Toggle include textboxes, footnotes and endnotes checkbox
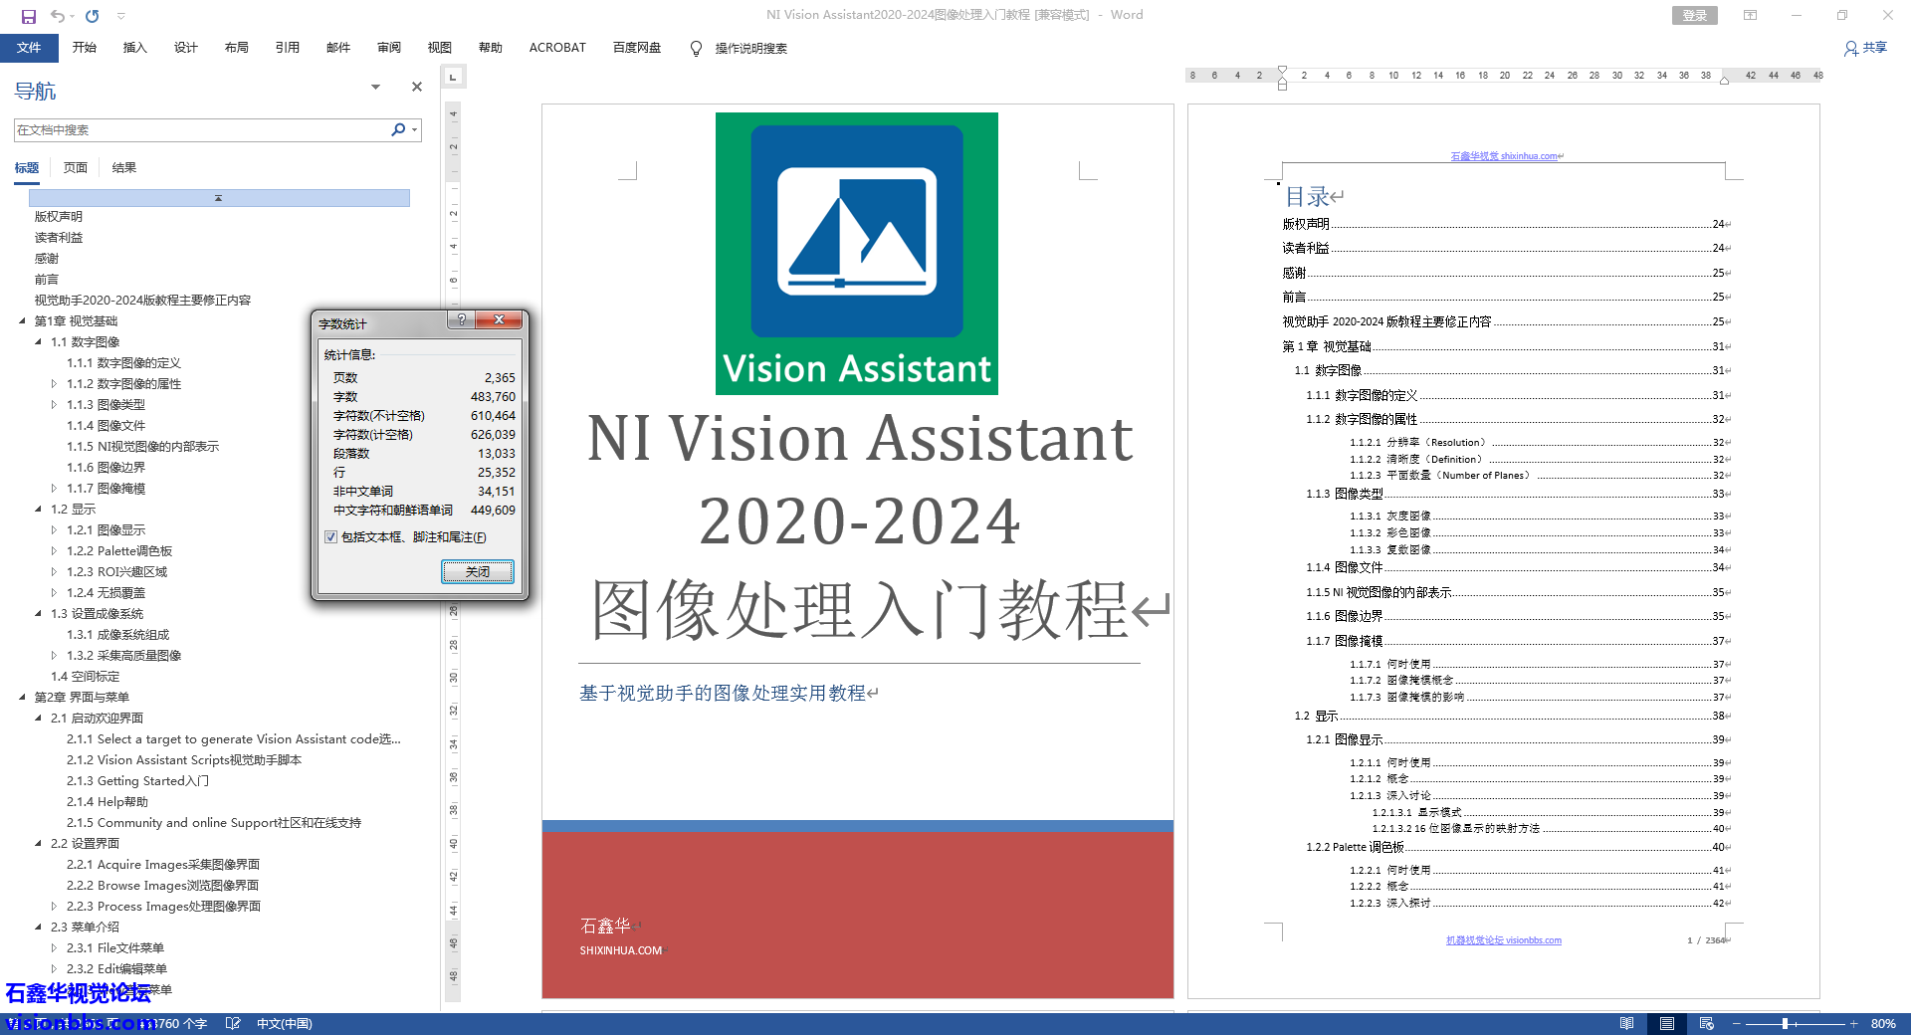Viewport: 1911px width, 1035px height. tap(330, 537)
